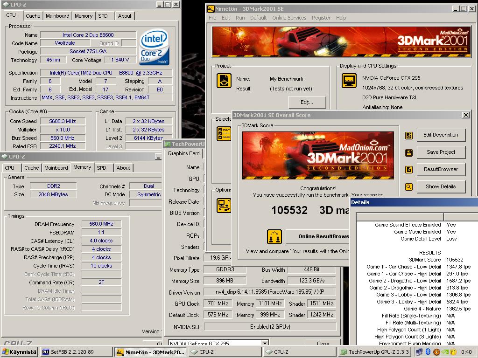Click the Selected Tests checklist icon
Image resolution: width=478 pixels, height=358 pixels.
pyautogui.click(x=224, y=134)
